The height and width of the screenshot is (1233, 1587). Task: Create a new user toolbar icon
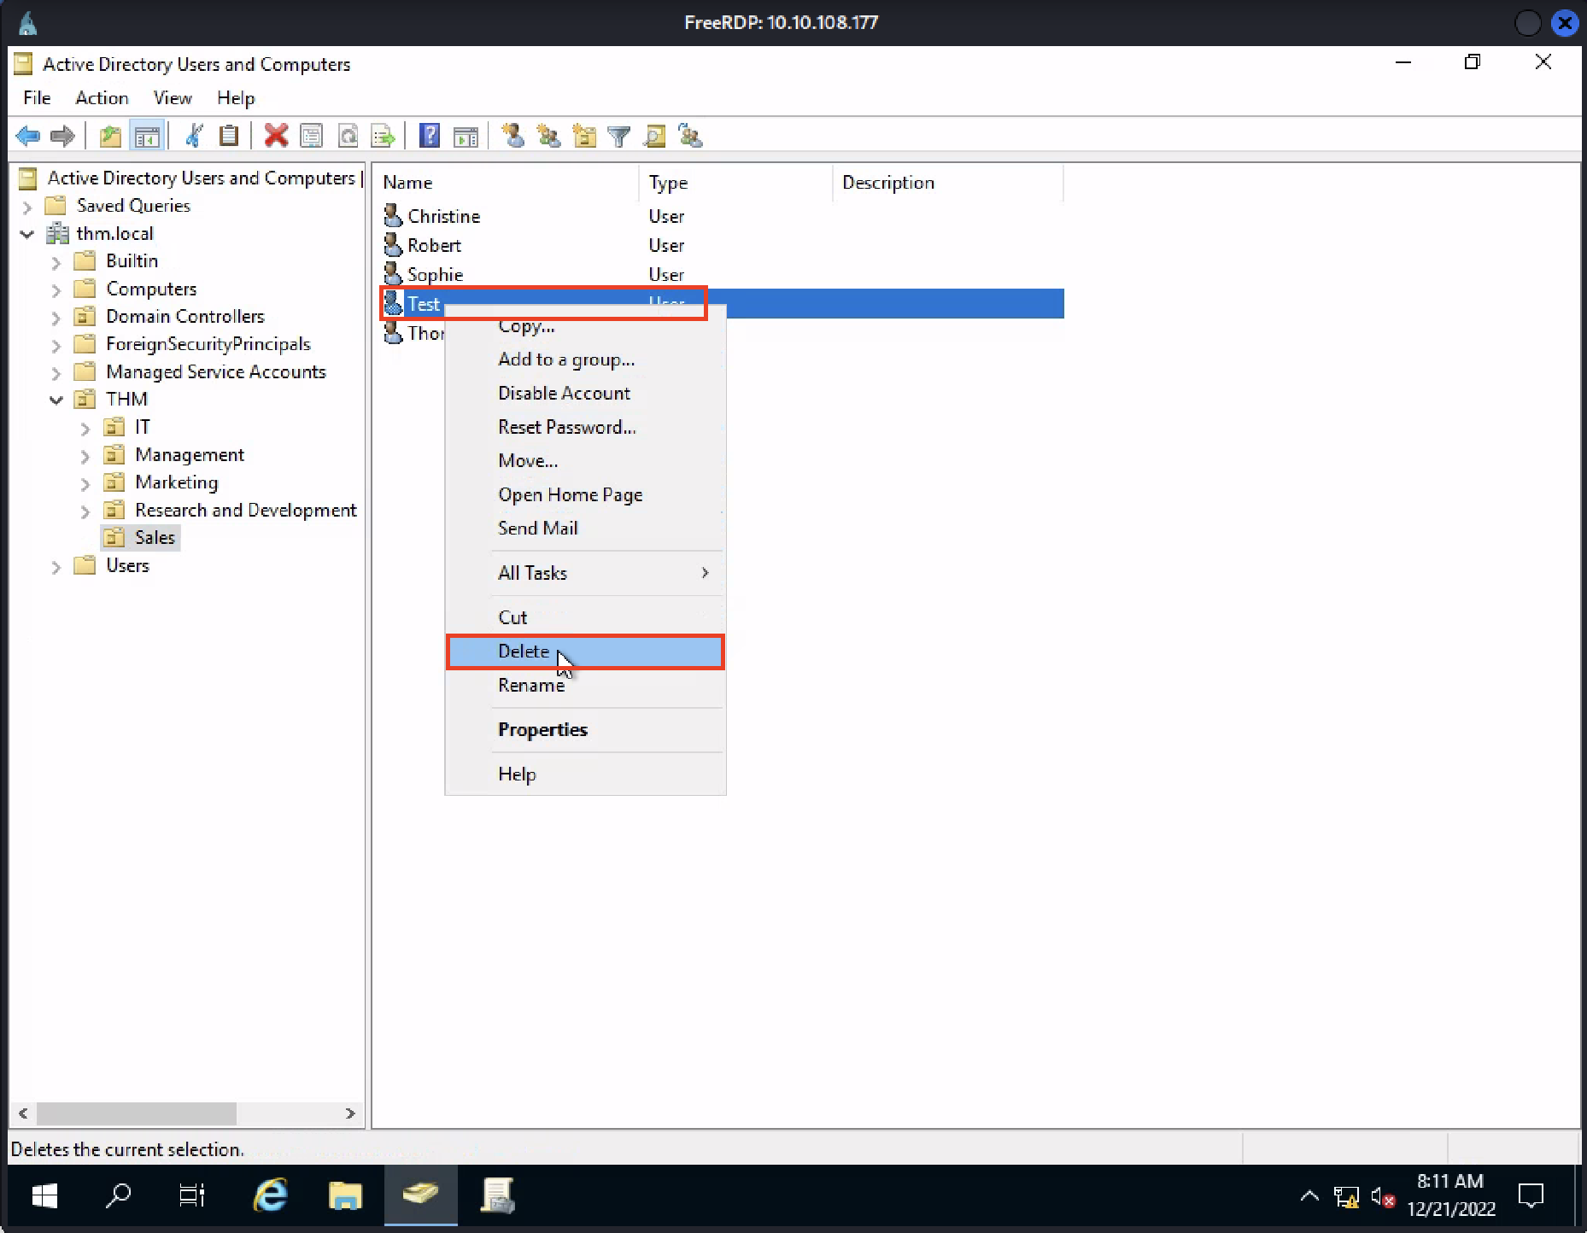(x=512, y=136)
